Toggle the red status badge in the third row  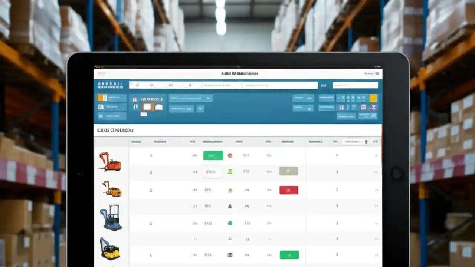[x=289, y=190]
